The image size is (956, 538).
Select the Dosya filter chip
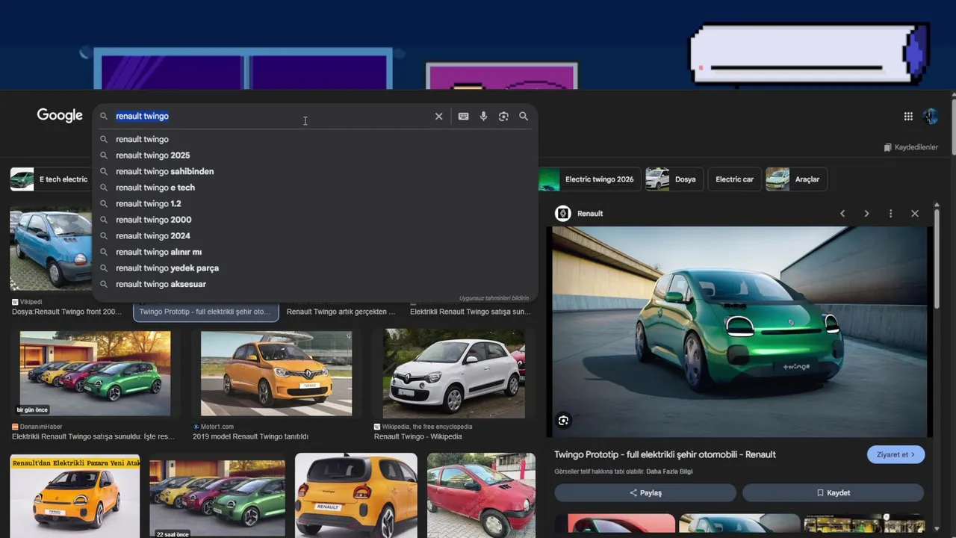(674, 179)
